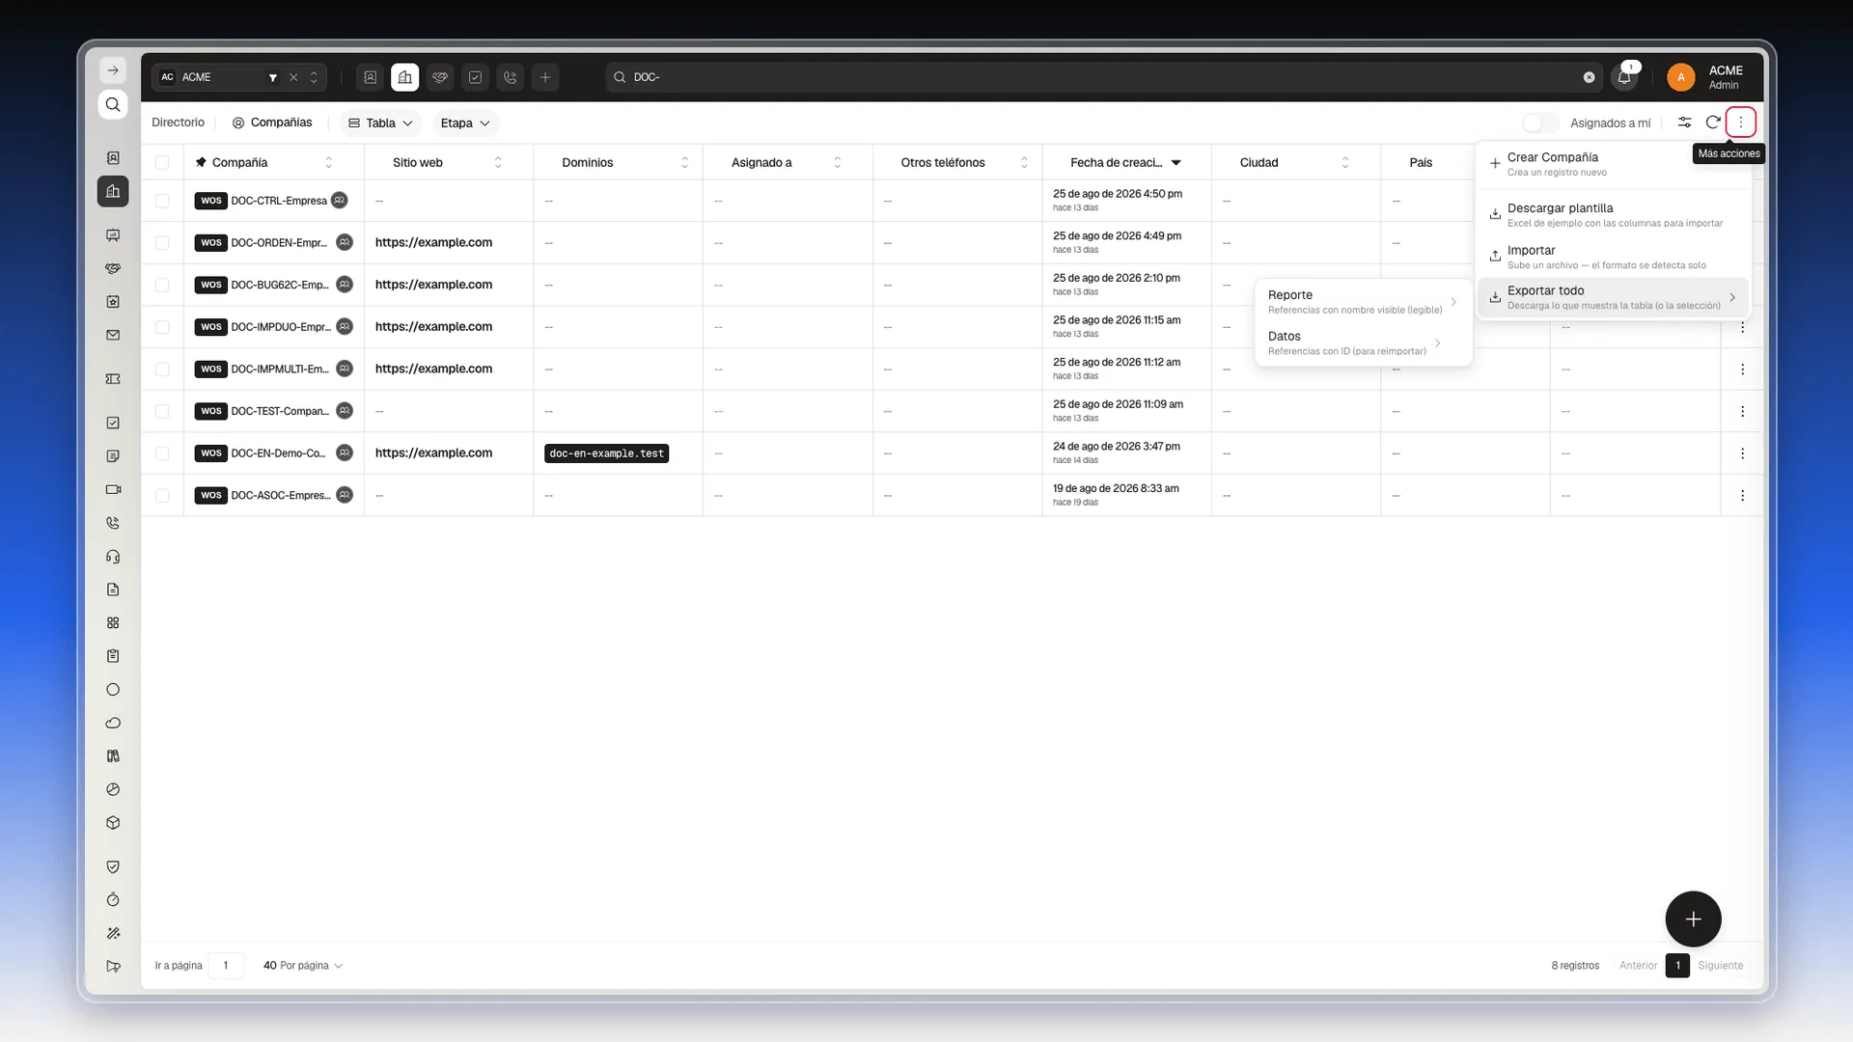Open the books library icon in sidebar
Screen dimensions: 1853x1042
point(113,756)
